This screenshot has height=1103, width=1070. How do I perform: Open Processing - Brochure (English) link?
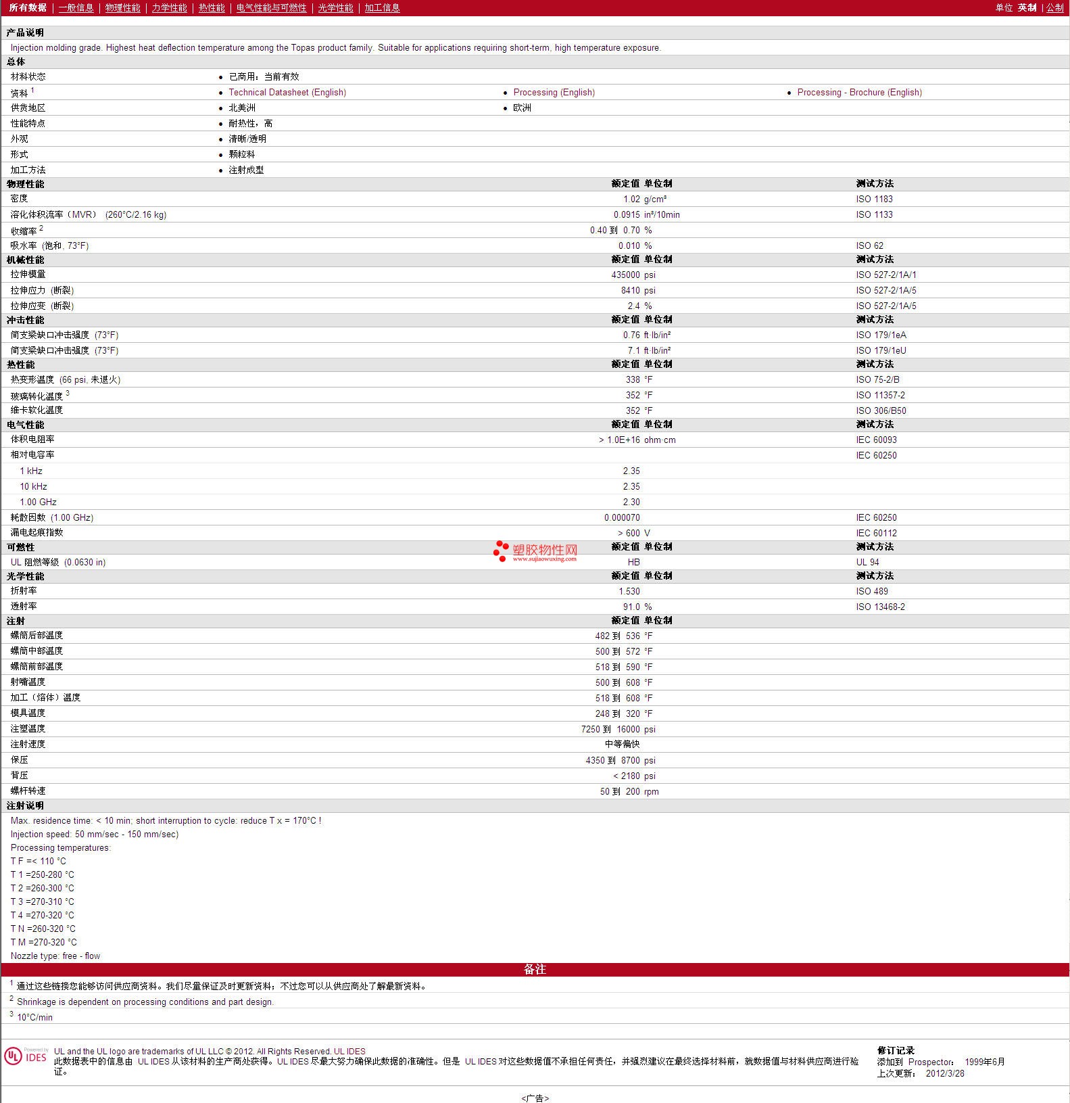point(860,92)
